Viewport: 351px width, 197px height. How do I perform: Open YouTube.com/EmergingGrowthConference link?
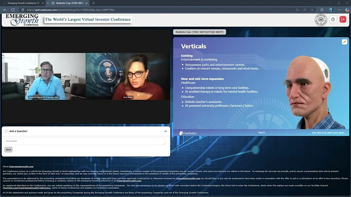(x=27, y=188)
